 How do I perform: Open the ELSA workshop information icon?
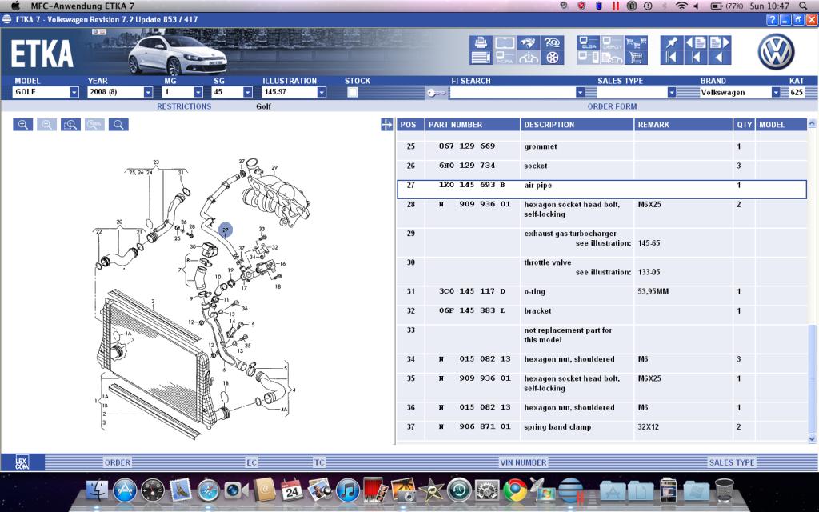tap(589, 43)
